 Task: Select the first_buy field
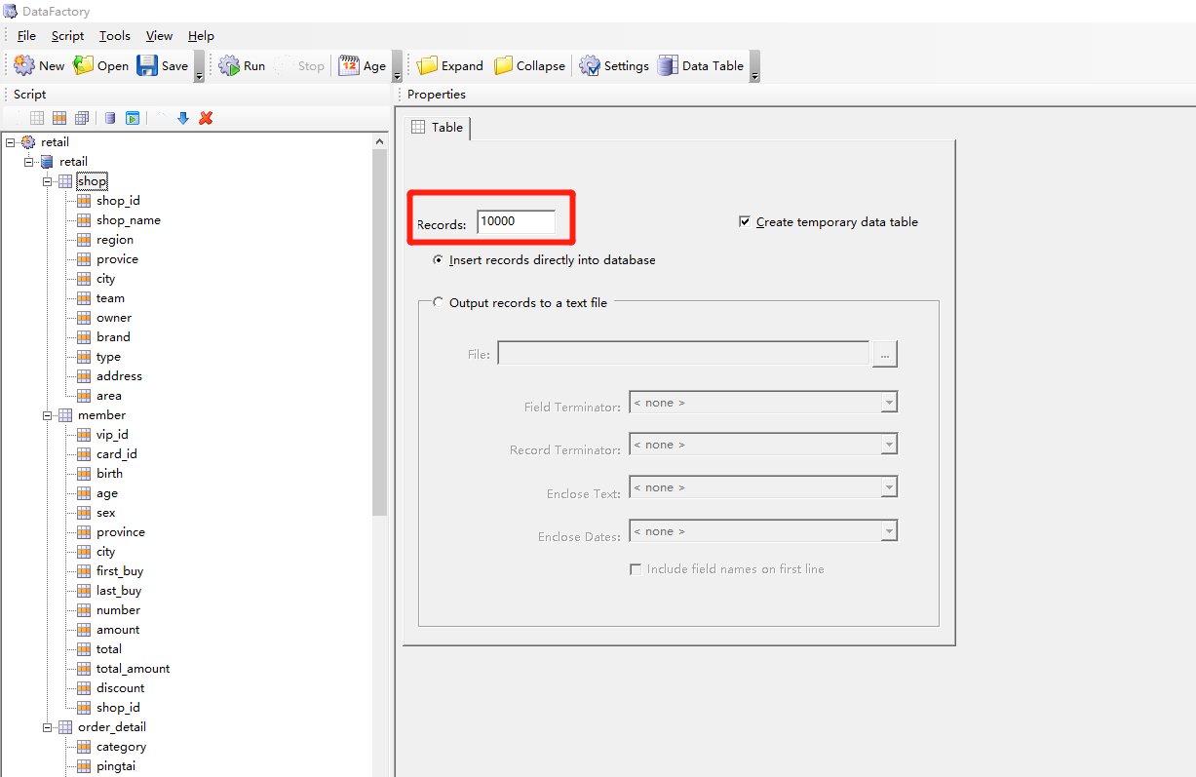(x=120, y=571)
